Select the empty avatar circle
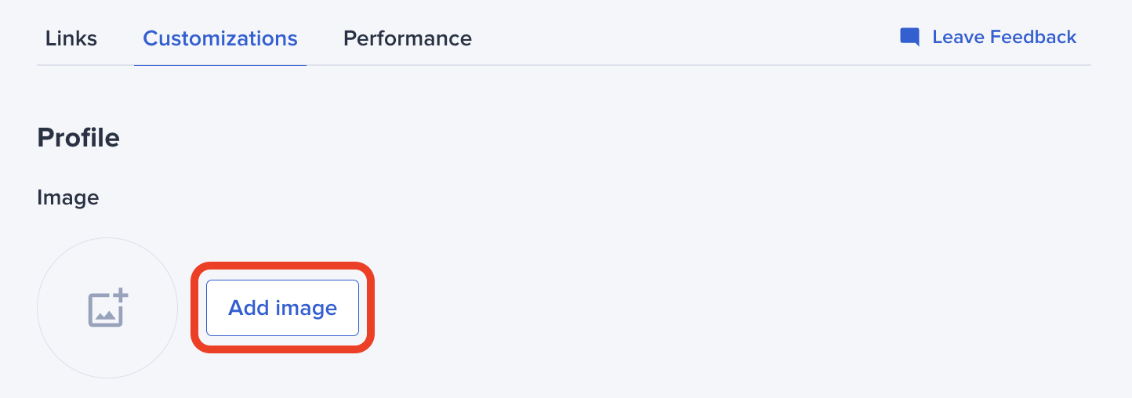 coord(107,308)
